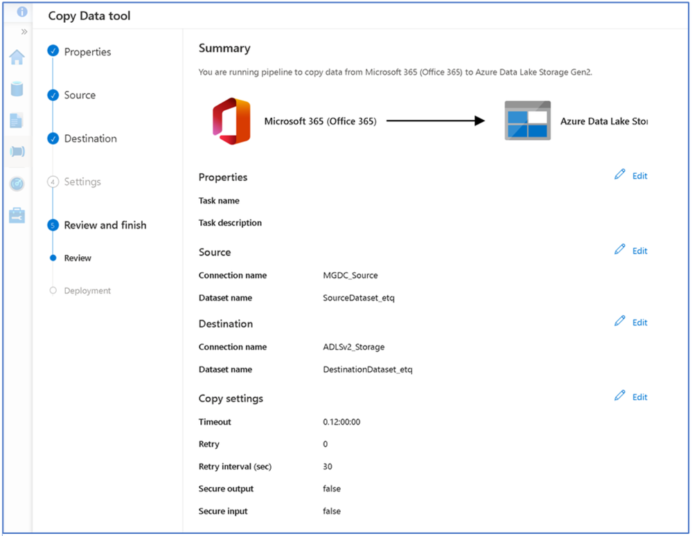Click the info icon at top left

point(21,12)
